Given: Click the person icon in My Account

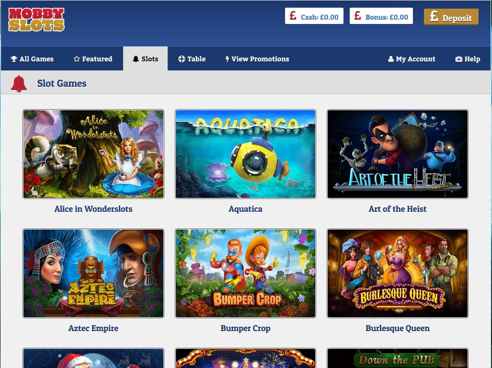Looking at the screenshot, I should click(x=391, y=59).
